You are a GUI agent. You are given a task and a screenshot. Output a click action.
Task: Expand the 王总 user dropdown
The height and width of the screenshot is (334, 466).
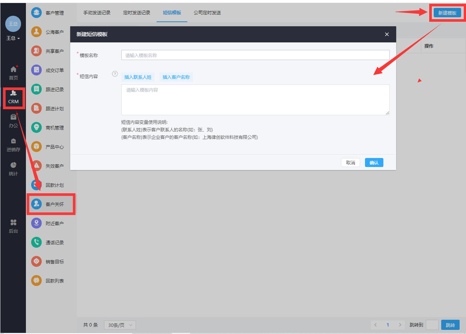click(x=13, y=38)
